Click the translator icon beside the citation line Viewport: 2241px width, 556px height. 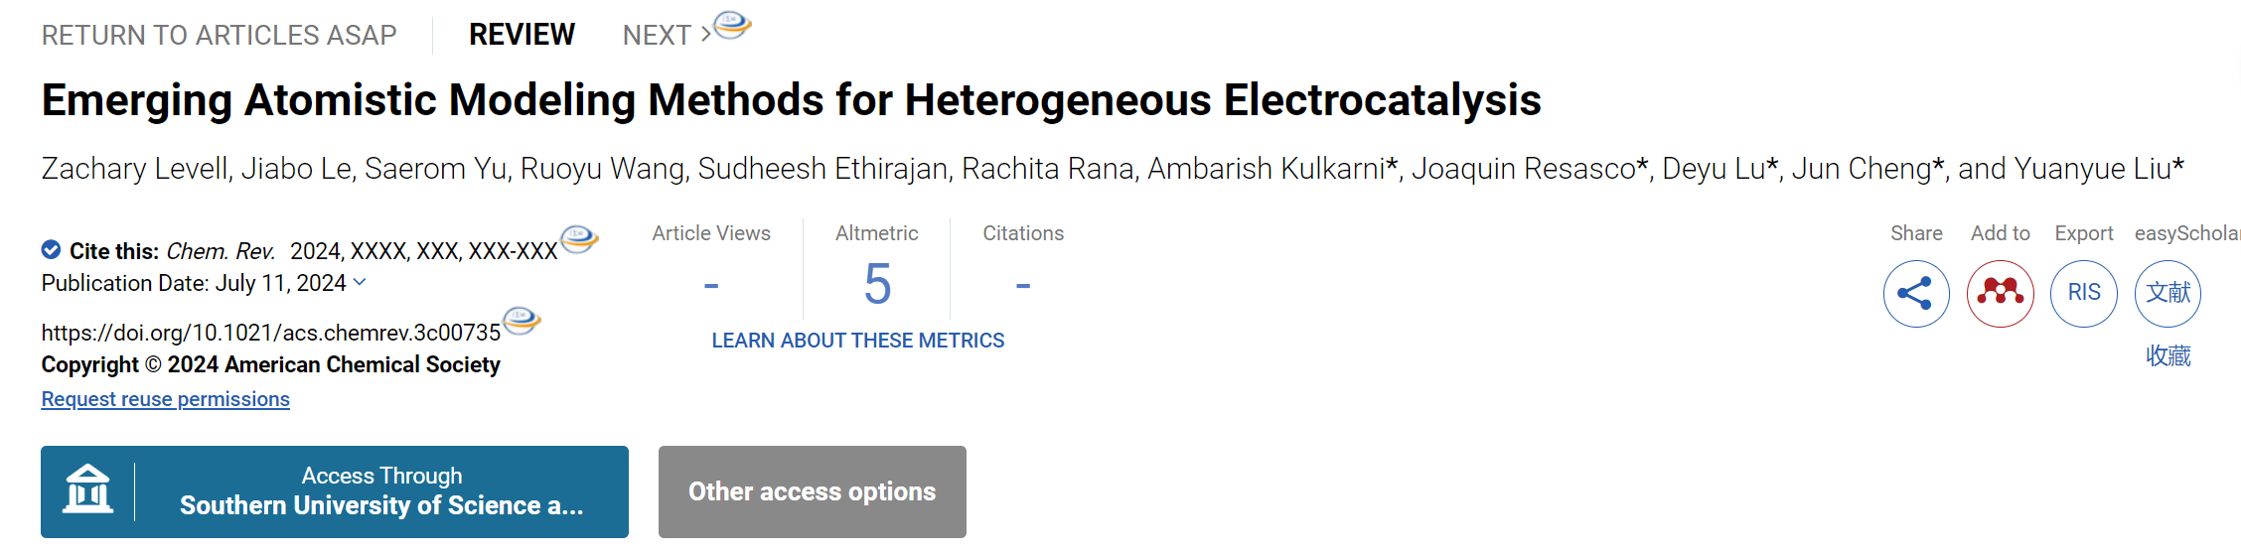coord(579,238)
